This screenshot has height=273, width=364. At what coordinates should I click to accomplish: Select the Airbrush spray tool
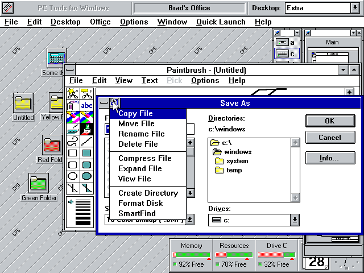[x=73, y=105]
